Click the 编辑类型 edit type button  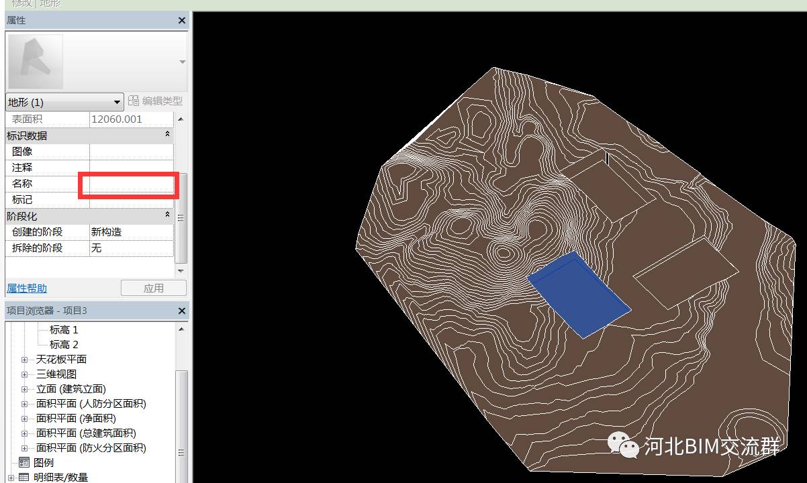(x=156, y=101)
